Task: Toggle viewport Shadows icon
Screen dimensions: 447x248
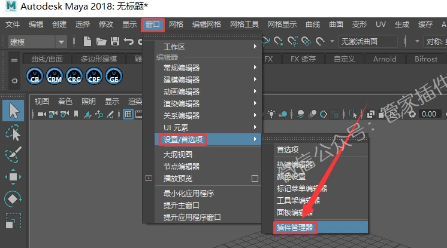Action: 283,114
